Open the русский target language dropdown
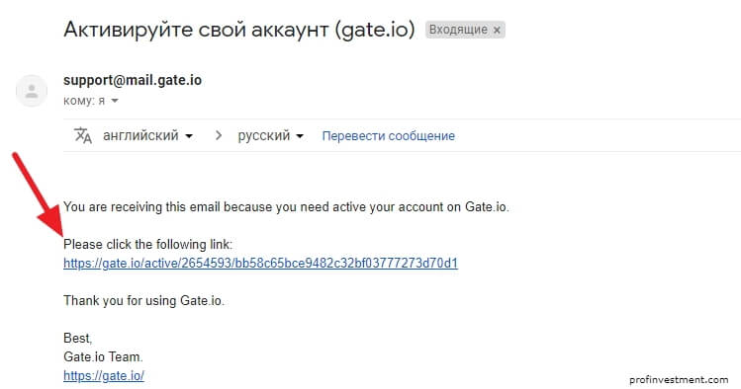Image resolution: width=741 pixels, height=389 pixels. click(x=270, y=135)
